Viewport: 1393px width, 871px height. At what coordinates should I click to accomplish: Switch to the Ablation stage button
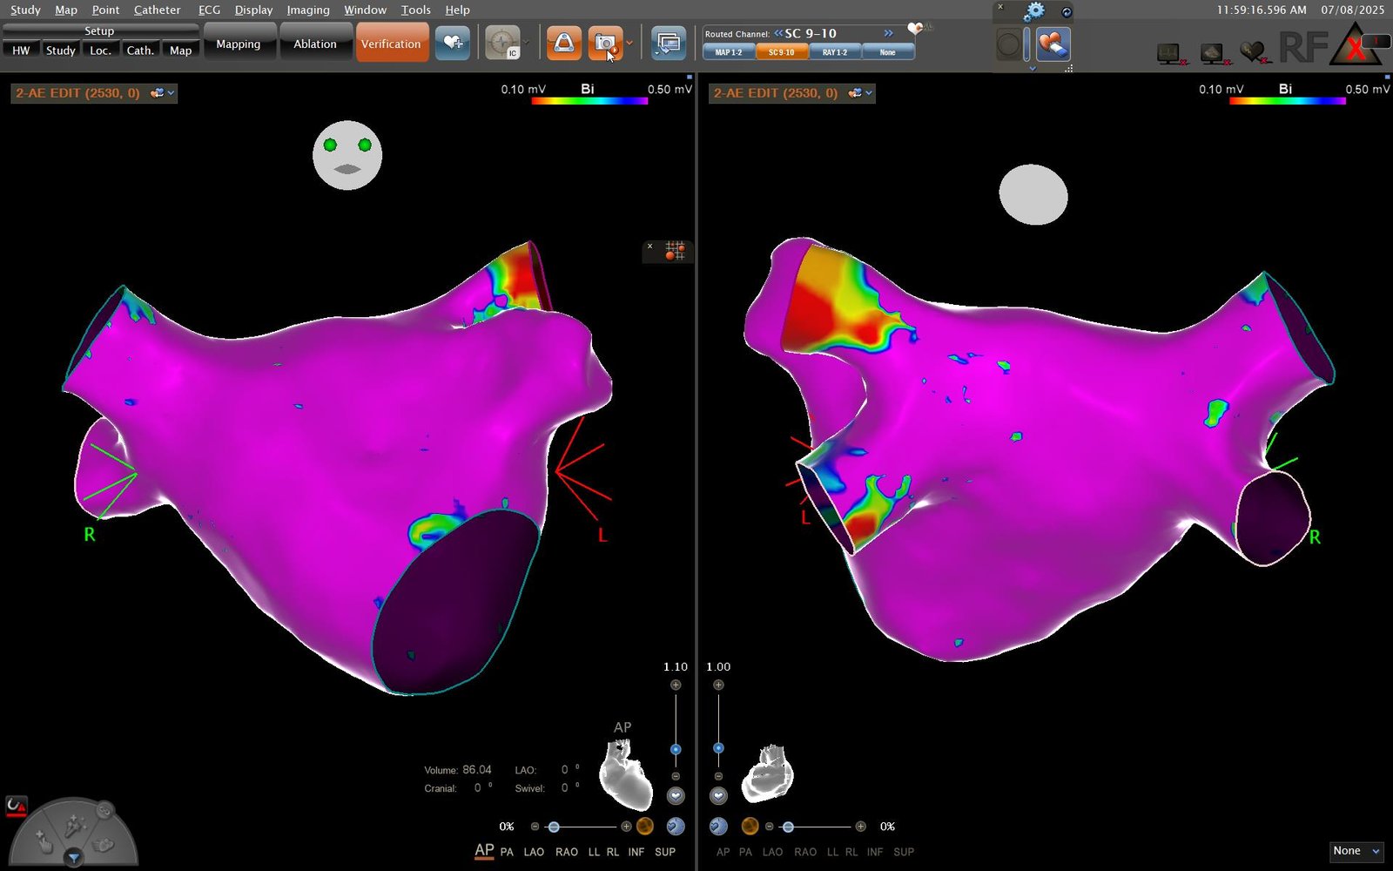click(314, 44)
